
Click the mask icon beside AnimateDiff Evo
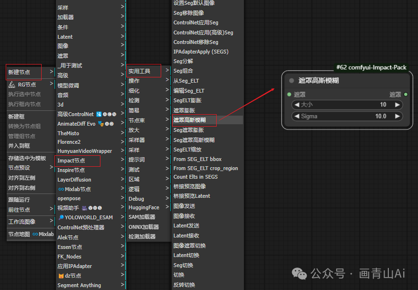coord(101,124)
